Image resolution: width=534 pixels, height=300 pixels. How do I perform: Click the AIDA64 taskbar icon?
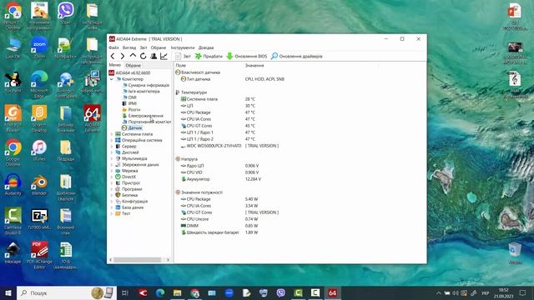tap(332, 292)
